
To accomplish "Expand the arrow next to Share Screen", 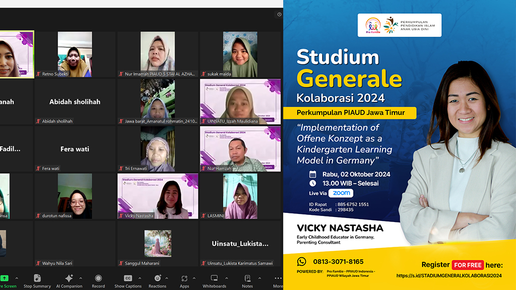I will pyautogui.click(x=17, y=278).
